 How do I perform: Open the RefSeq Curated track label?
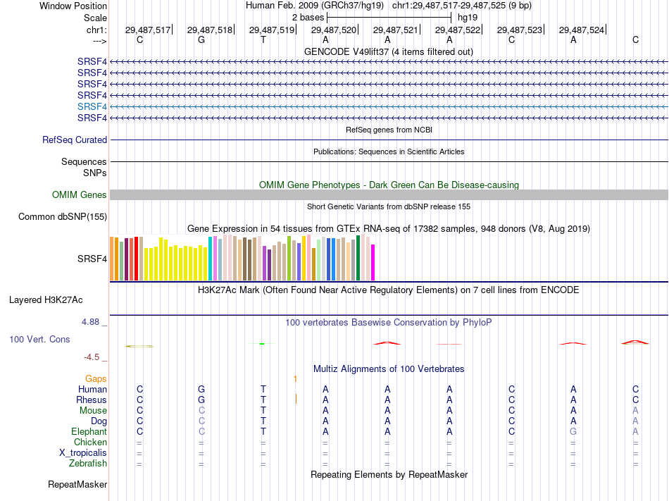(75, 140)
